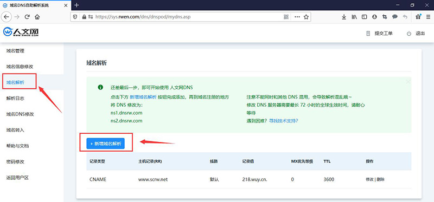Open the Firefox account icon
Viewport: 434px width, 202px height.
(374, 17)
